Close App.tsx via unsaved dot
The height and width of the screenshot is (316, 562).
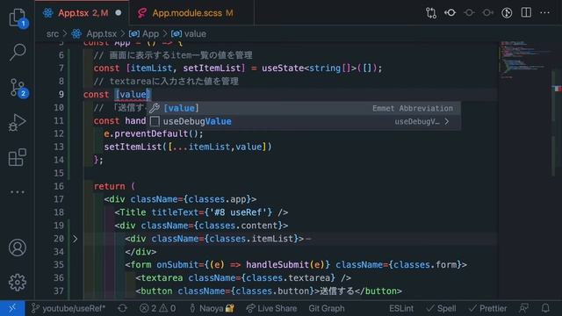coord(119,13)
